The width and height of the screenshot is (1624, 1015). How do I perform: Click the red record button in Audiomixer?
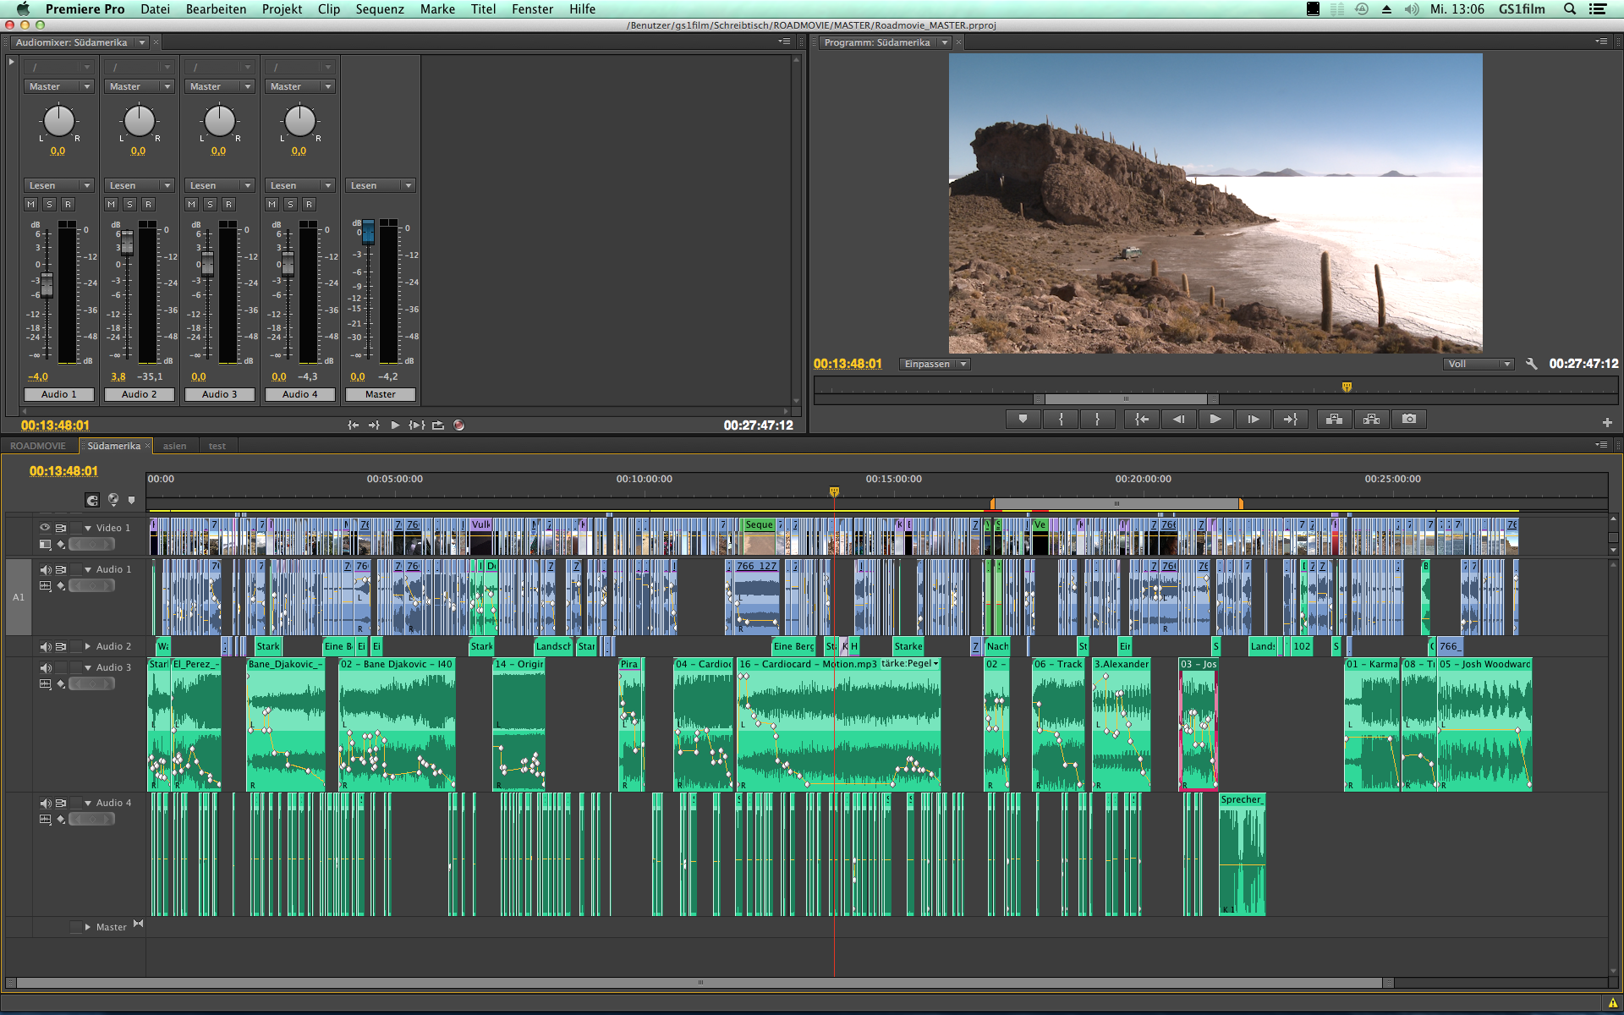pos(458,425)
